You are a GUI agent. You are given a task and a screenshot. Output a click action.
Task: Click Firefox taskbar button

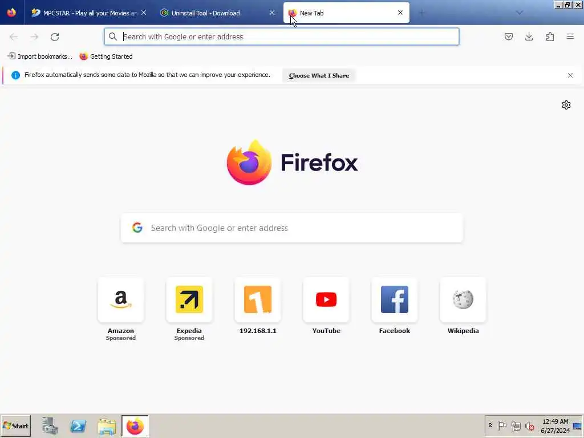pos(135,426)
